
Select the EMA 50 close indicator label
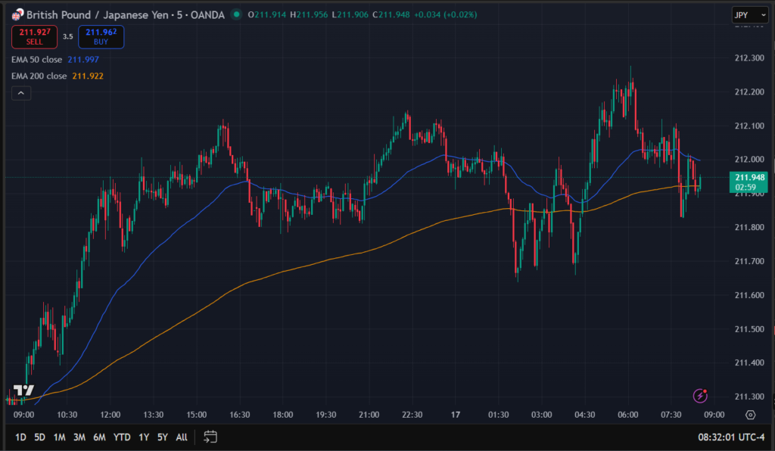(x=36, y=59)
